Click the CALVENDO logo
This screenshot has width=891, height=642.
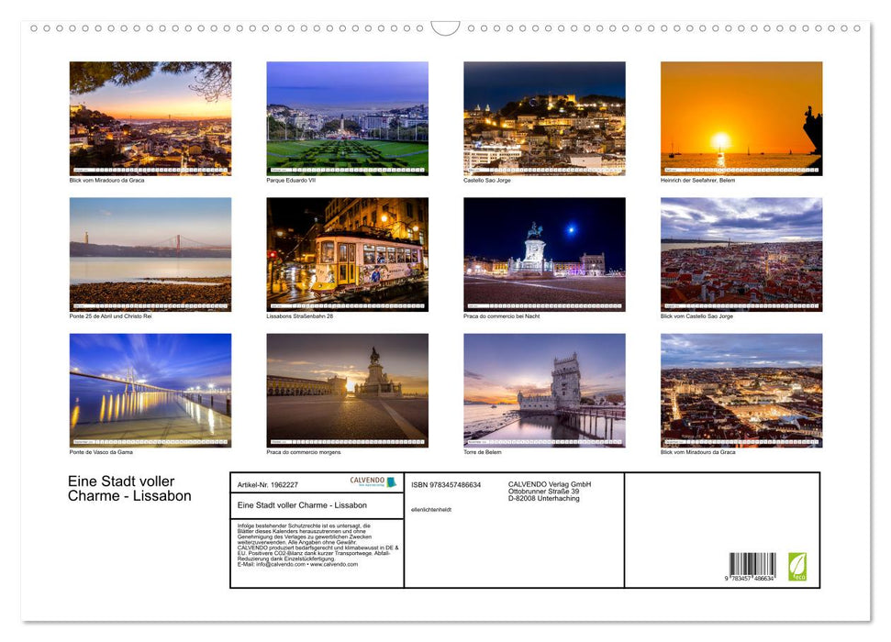[x=366, y=481]
